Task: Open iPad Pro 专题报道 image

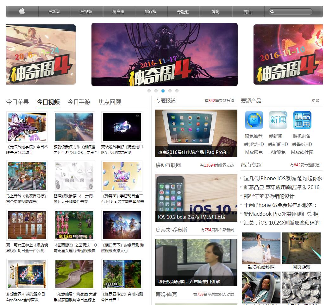Action: 196,133
